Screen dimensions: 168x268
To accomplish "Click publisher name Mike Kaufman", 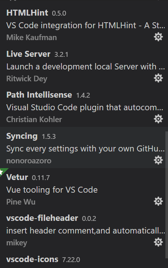I will pos(31,37).
